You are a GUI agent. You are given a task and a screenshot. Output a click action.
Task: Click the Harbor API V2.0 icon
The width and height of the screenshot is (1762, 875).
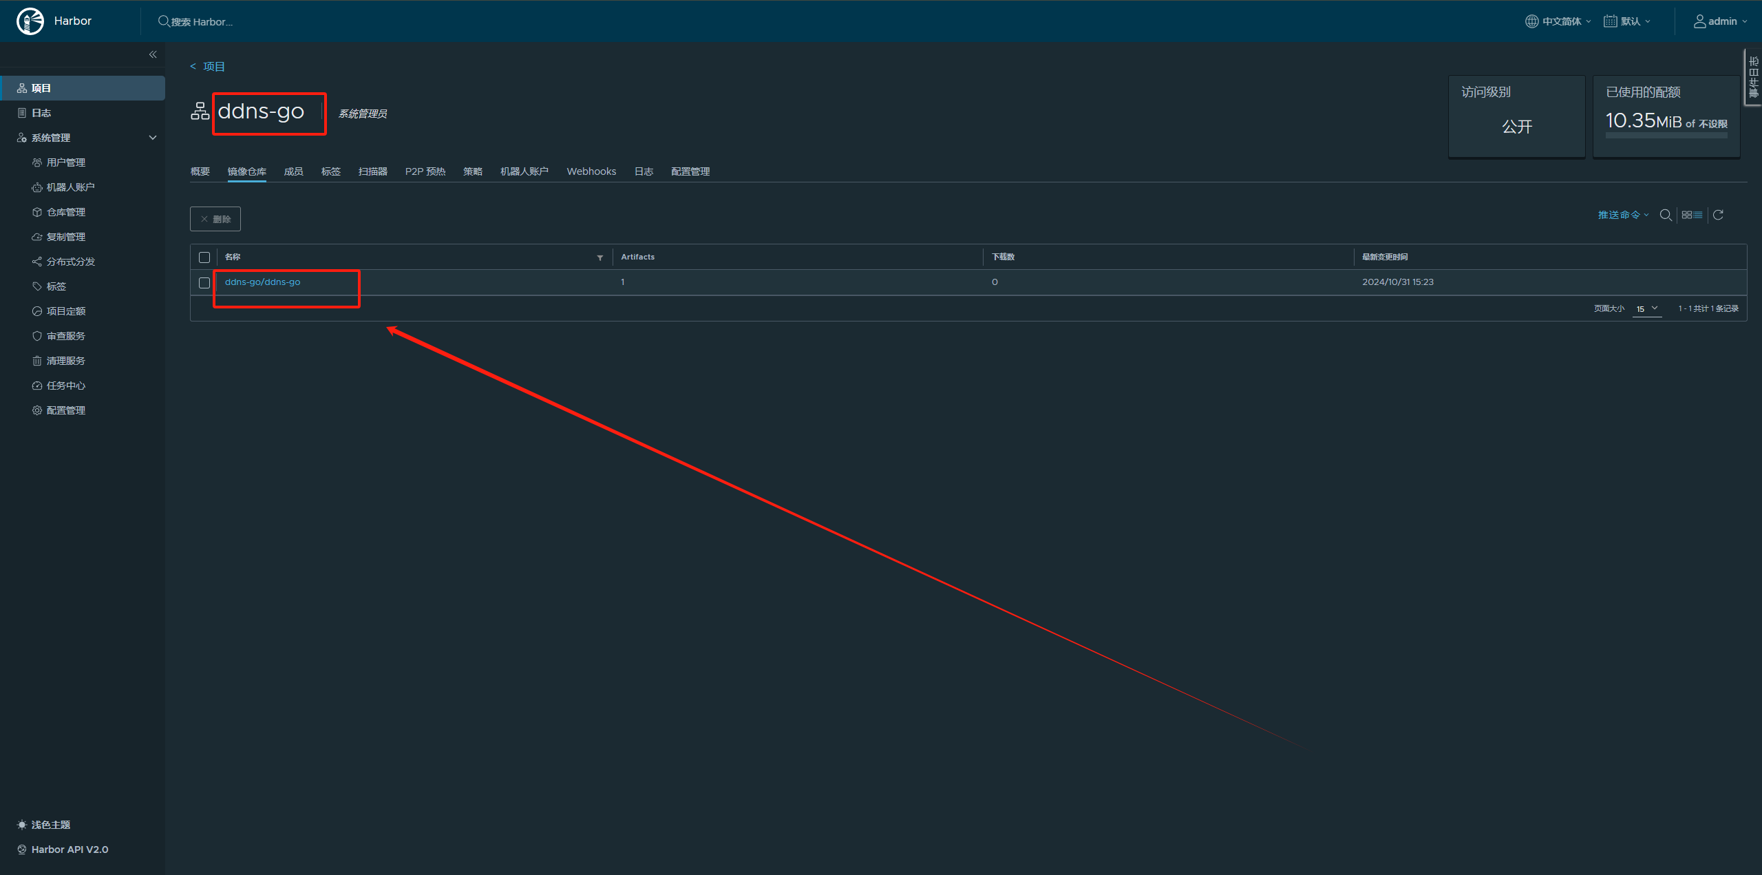22,850
